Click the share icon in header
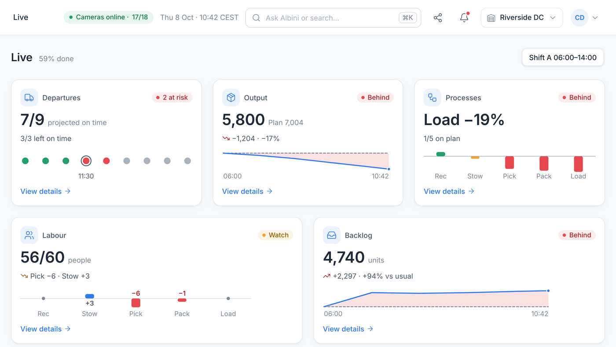Screen dimensions: 616x347 438,18
